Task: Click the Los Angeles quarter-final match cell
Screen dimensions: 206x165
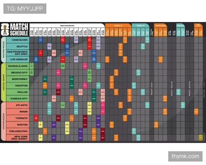Action: tap(160, 59)
